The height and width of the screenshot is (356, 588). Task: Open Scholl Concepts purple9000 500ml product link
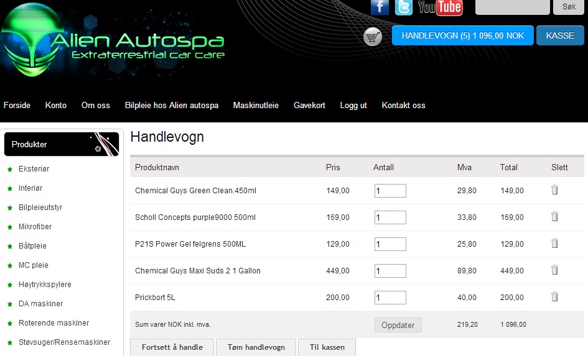(x=195, y=217)
